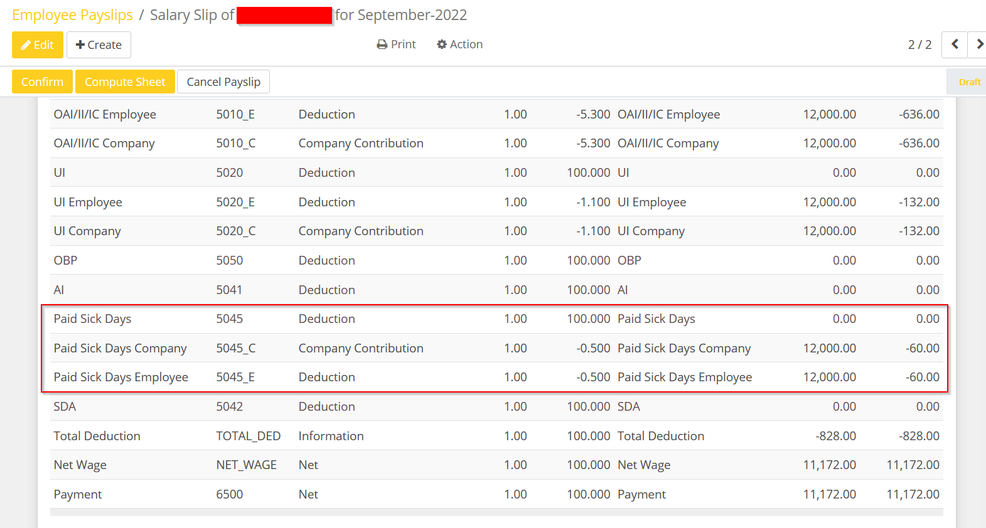Open the Action gear menu

[459, 45]
